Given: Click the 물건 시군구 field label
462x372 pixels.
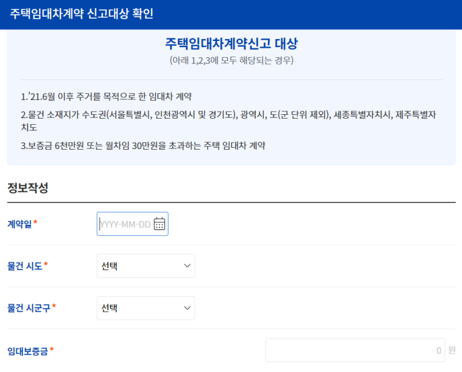Looking at the screenshot, I should [x=29, y=308].
